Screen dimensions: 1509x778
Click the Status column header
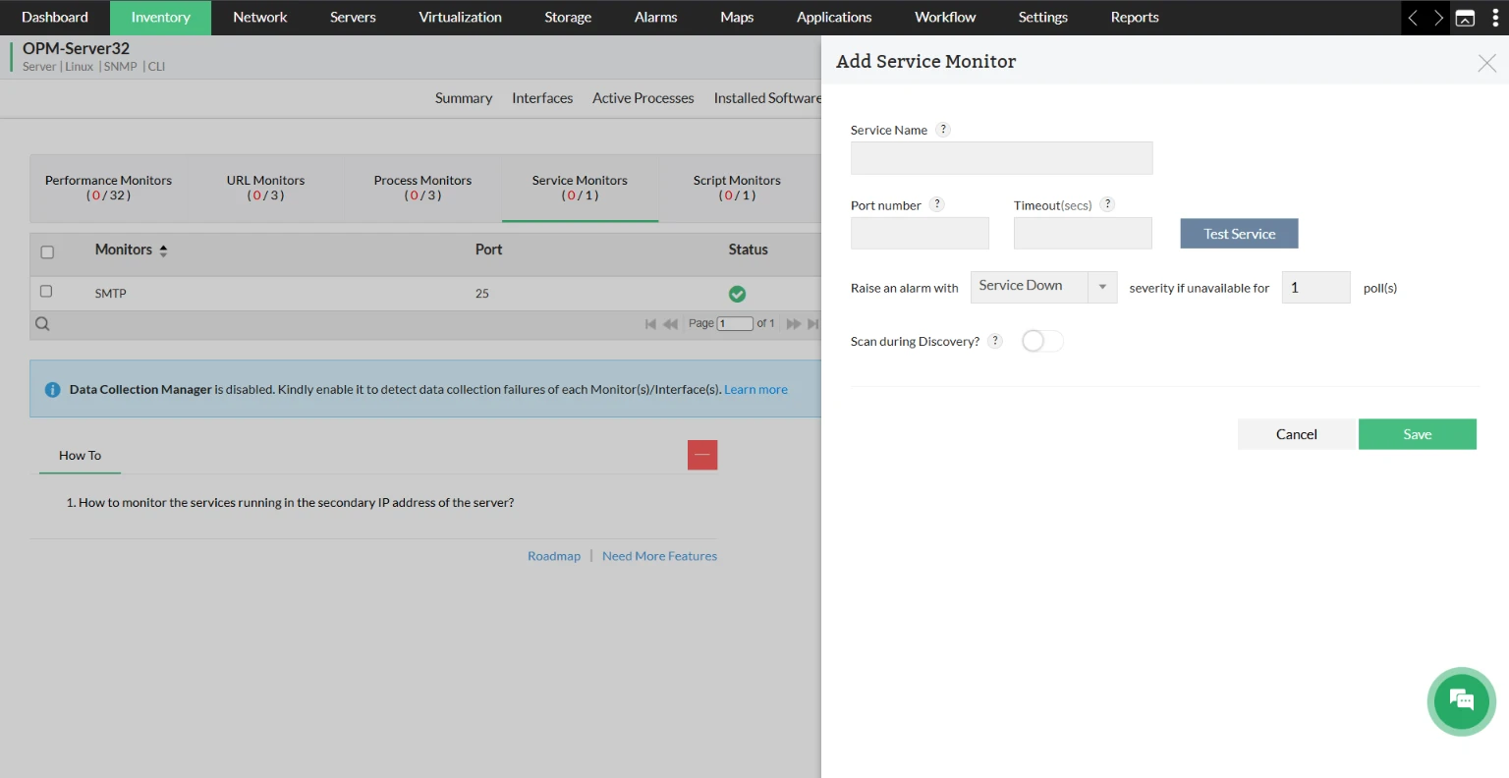point(748,250)
